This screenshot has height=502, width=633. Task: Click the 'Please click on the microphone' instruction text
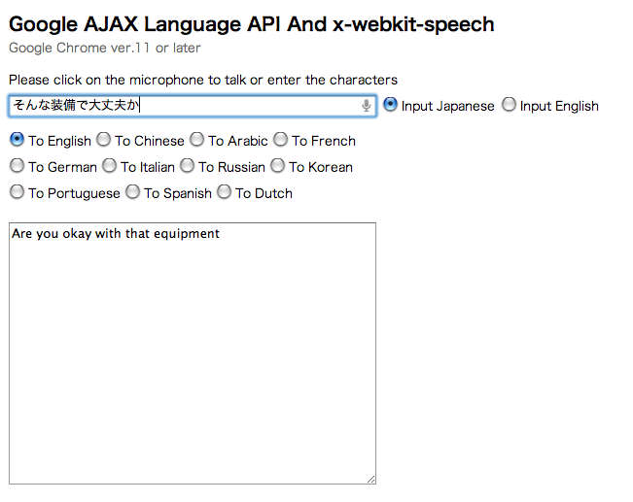(x=203, y=80)
